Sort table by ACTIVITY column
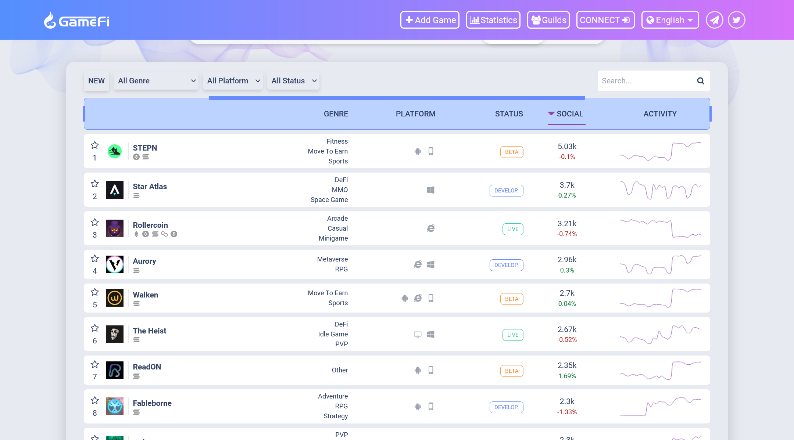Screen dimensions: 794x440 coord(660,114)
